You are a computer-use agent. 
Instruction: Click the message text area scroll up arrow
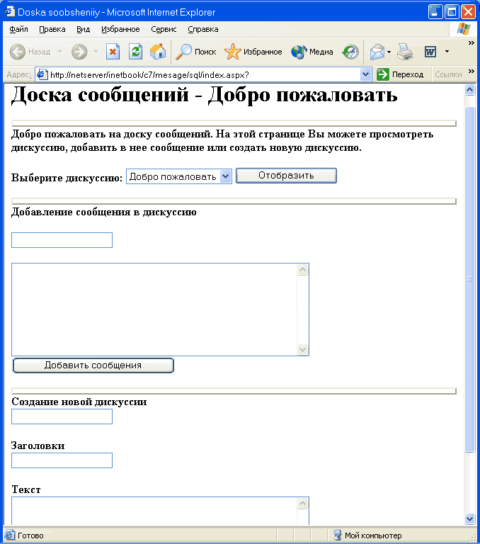(303, 270)
